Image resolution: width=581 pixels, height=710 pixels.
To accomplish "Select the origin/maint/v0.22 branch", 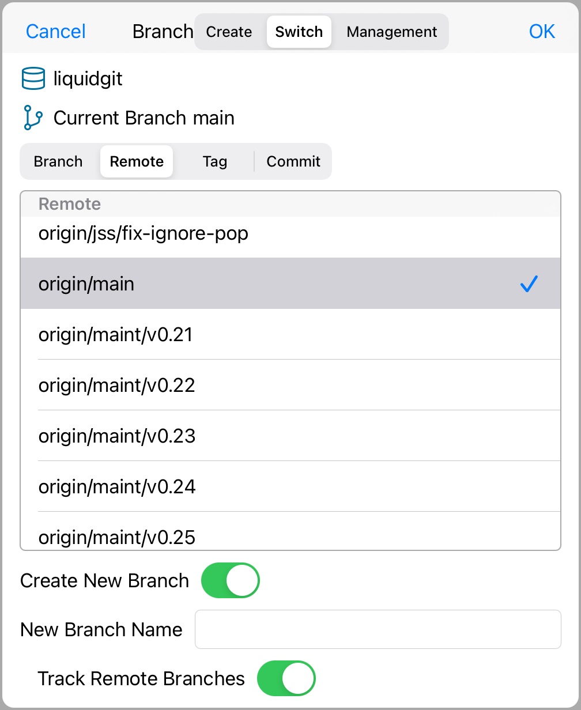I will coord(117,385).
